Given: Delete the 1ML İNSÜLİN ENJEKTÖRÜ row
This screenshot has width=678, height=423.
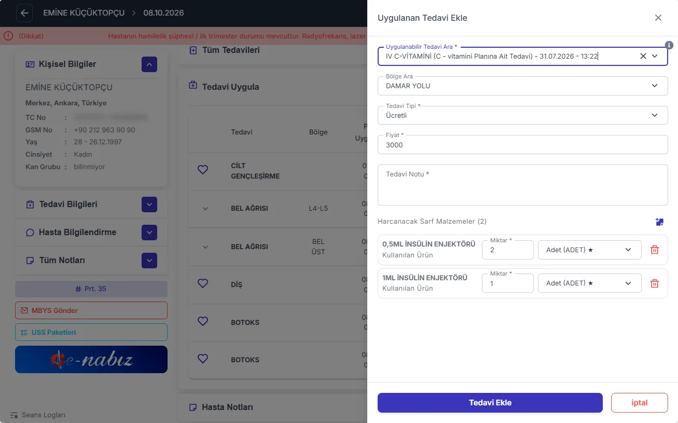Looking at the screenshot, I should coord(655,283).
